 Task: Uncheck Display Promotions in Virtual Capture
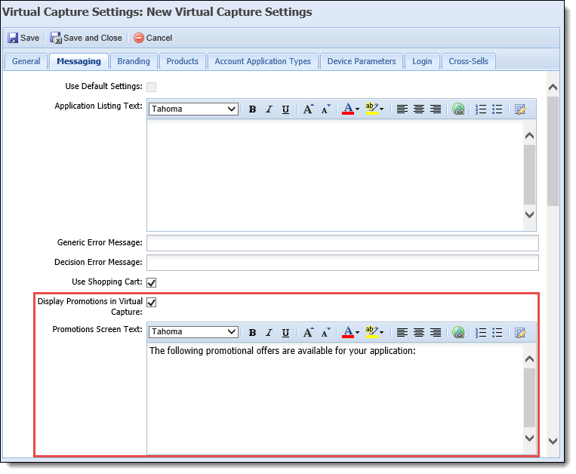[x=151, y=302]
